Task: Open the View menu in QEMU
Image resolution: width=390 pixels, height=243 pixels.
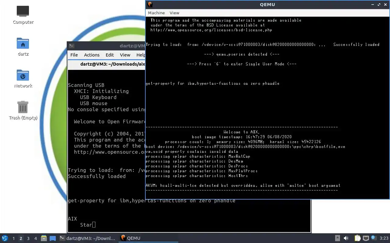Action: [174, 13]
